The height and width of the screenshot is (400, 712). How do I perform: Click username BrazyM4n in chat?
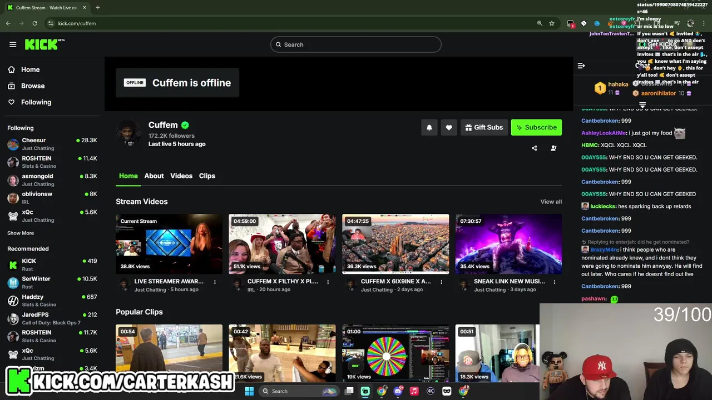coord(604,250)
